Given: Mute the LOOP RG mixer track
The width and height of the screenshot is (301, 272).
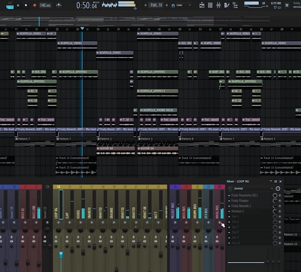Looking at the screenshot, I should [x=58, y=222].
